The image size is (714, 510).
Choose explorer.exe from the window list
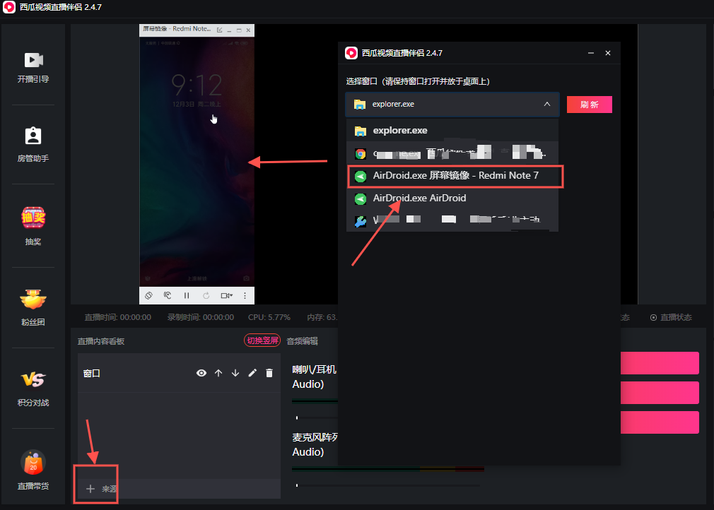pos(452,131)
